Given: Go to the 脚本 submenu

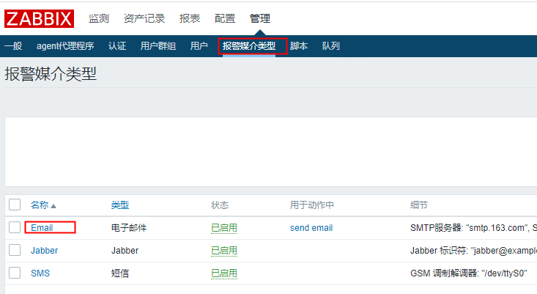Looking at the screenshot, I should pos(299,46).
